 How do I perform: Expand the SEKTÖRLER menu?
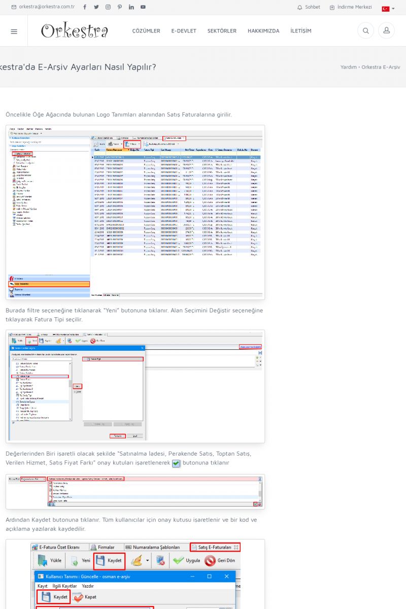pos(222,31)
